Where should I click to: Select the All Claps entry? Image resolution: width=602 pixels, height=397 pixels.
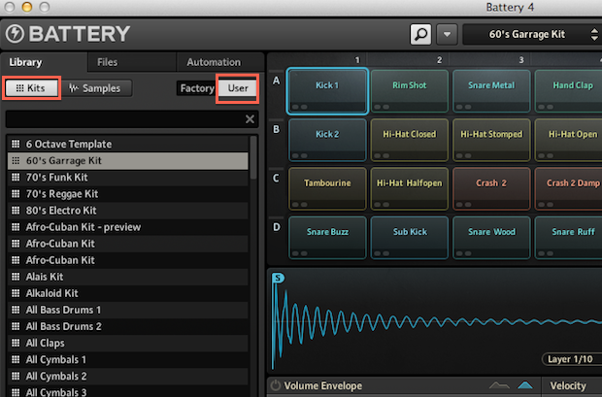click(x=128, y=343)
